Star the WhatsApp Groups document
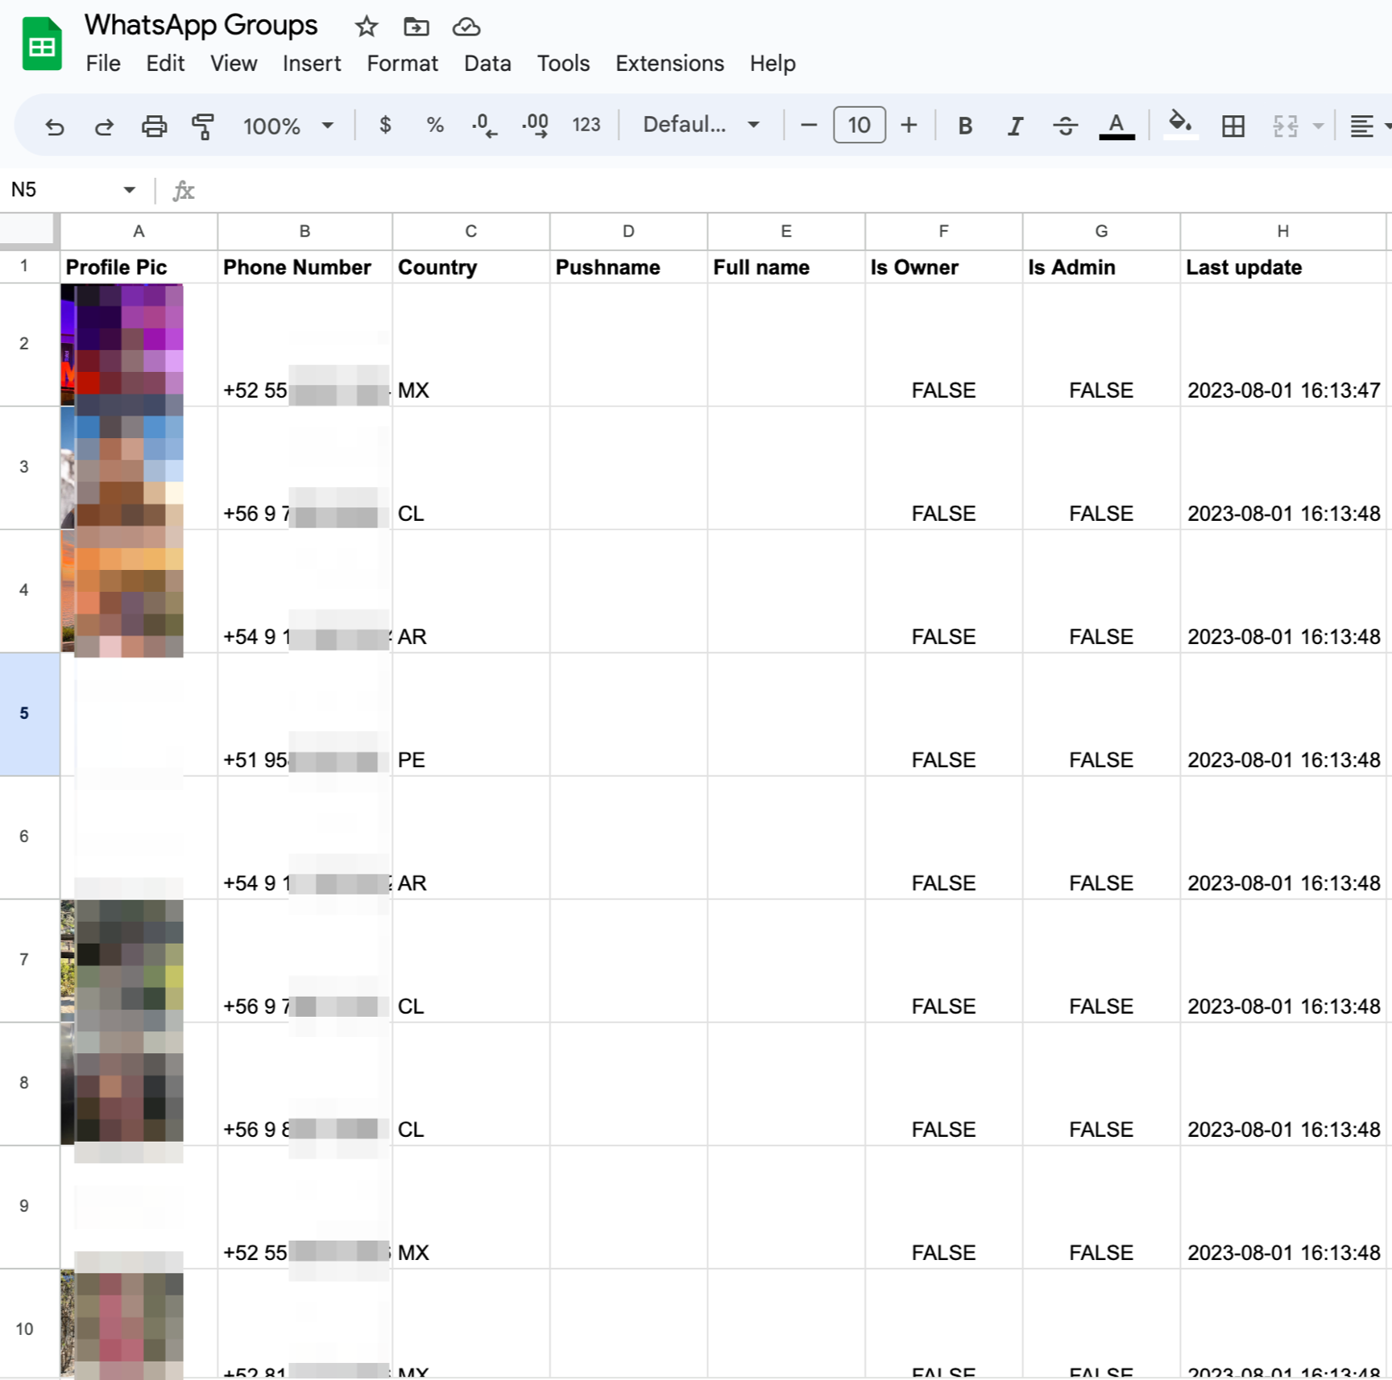Image resolution: width=1392 pixels, height=1380 pixels. pyautogui.click(x=367, y=27)
